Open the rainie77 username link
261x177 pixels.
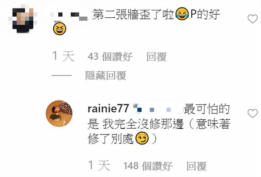point(108,108)
